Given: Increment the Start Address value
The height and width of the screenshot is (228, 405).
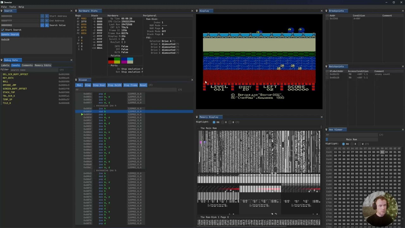Looking at the screenshot, I should pyautogui.click(x=47, y=16).
